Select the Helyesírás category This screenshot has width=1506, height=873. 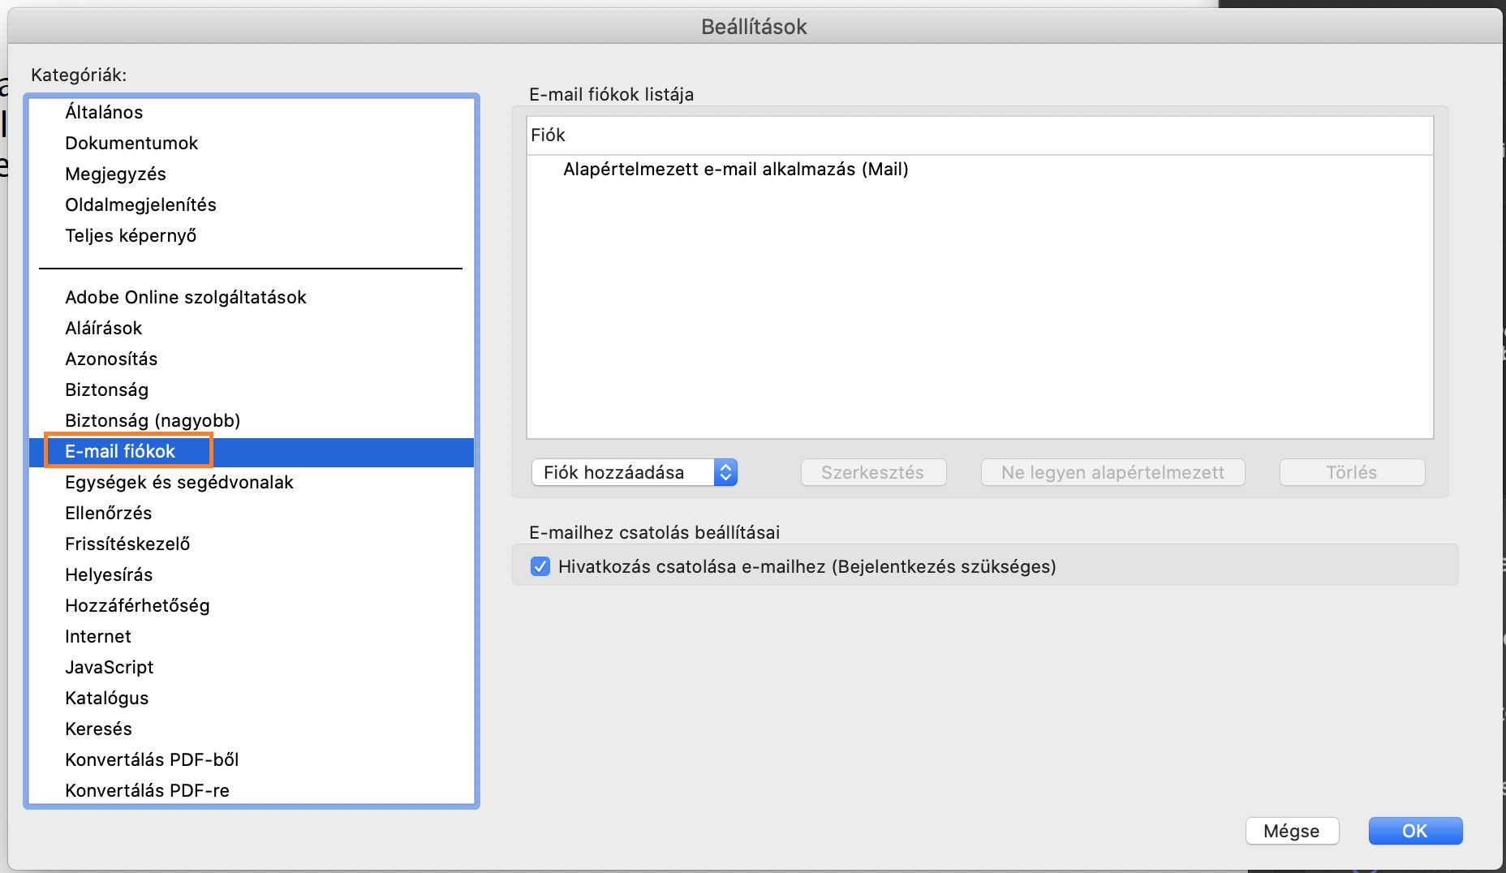tap(252, 574)
